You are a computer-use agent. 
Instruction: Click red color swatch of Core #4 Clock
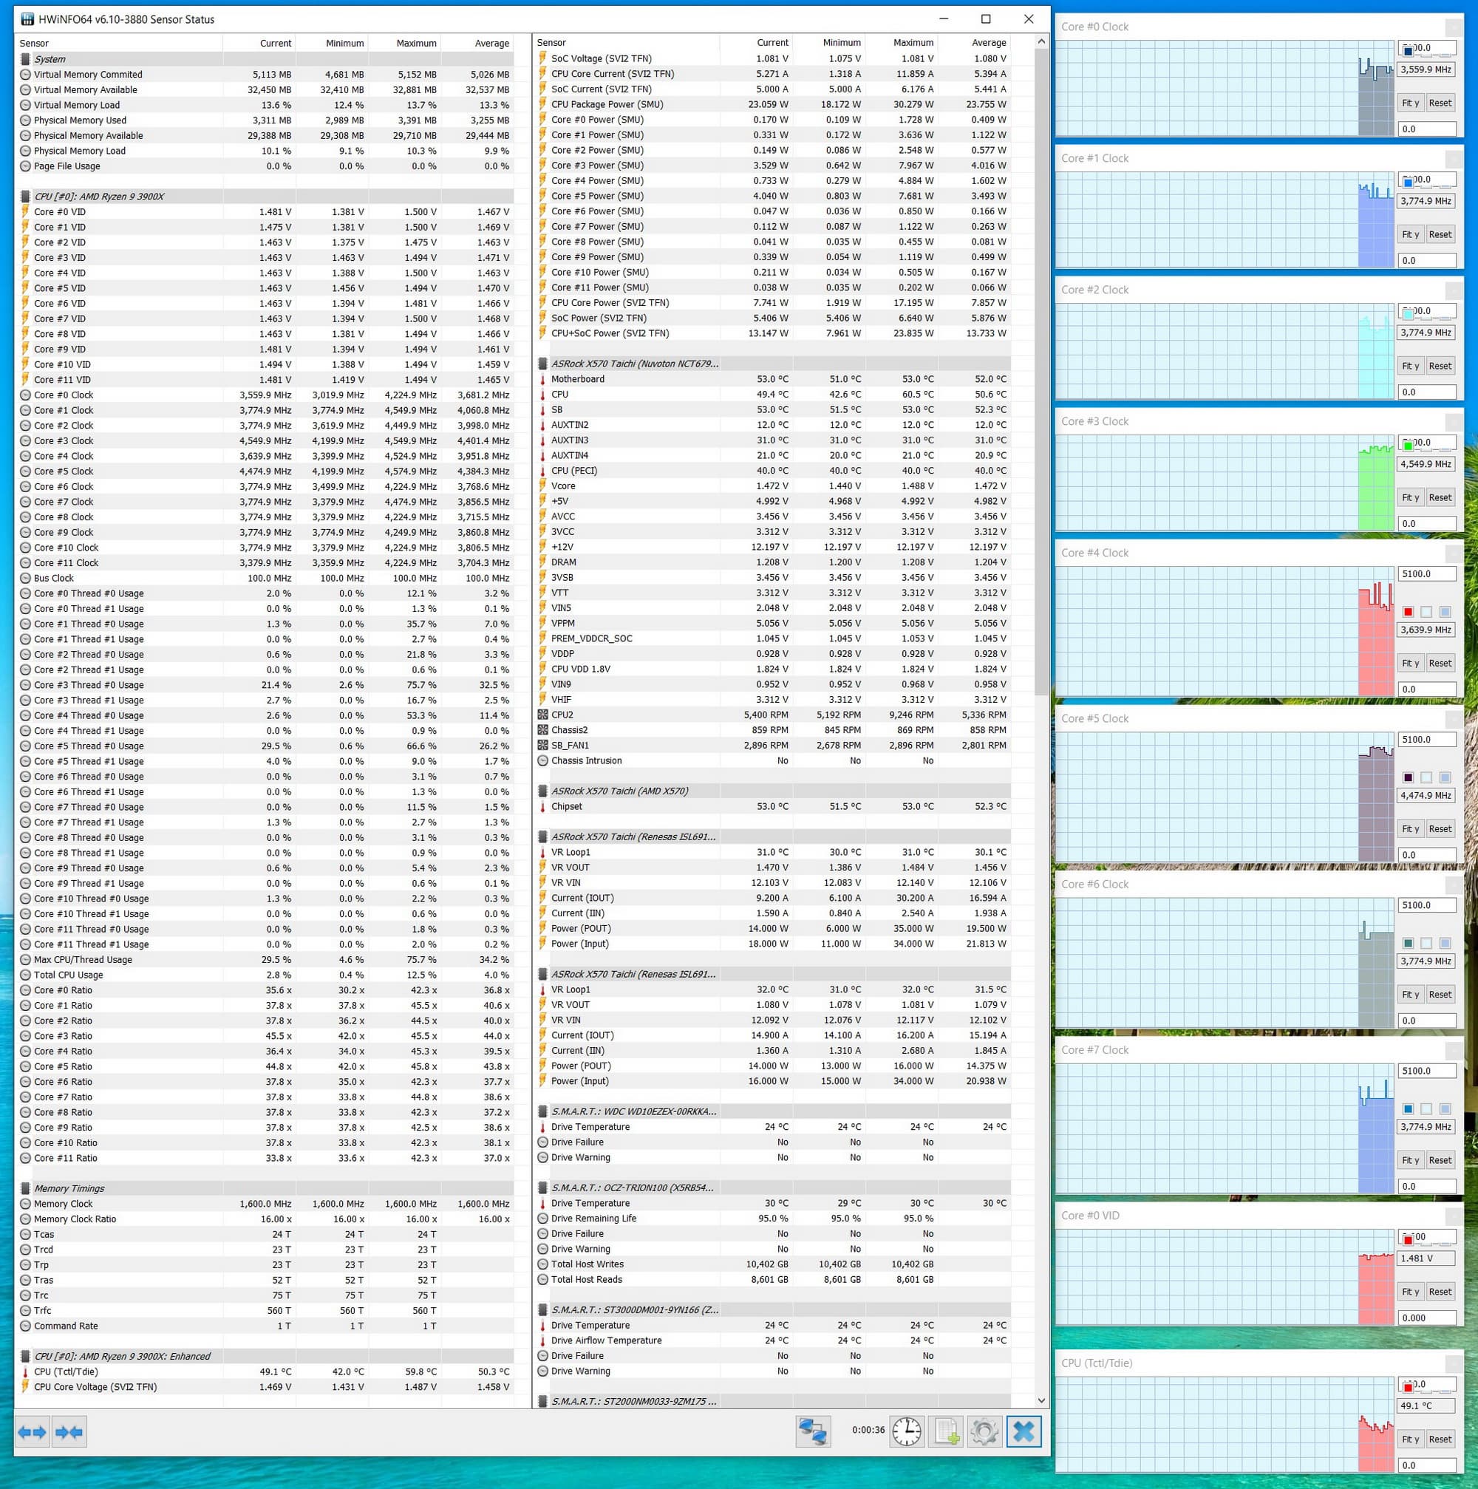1408,612
